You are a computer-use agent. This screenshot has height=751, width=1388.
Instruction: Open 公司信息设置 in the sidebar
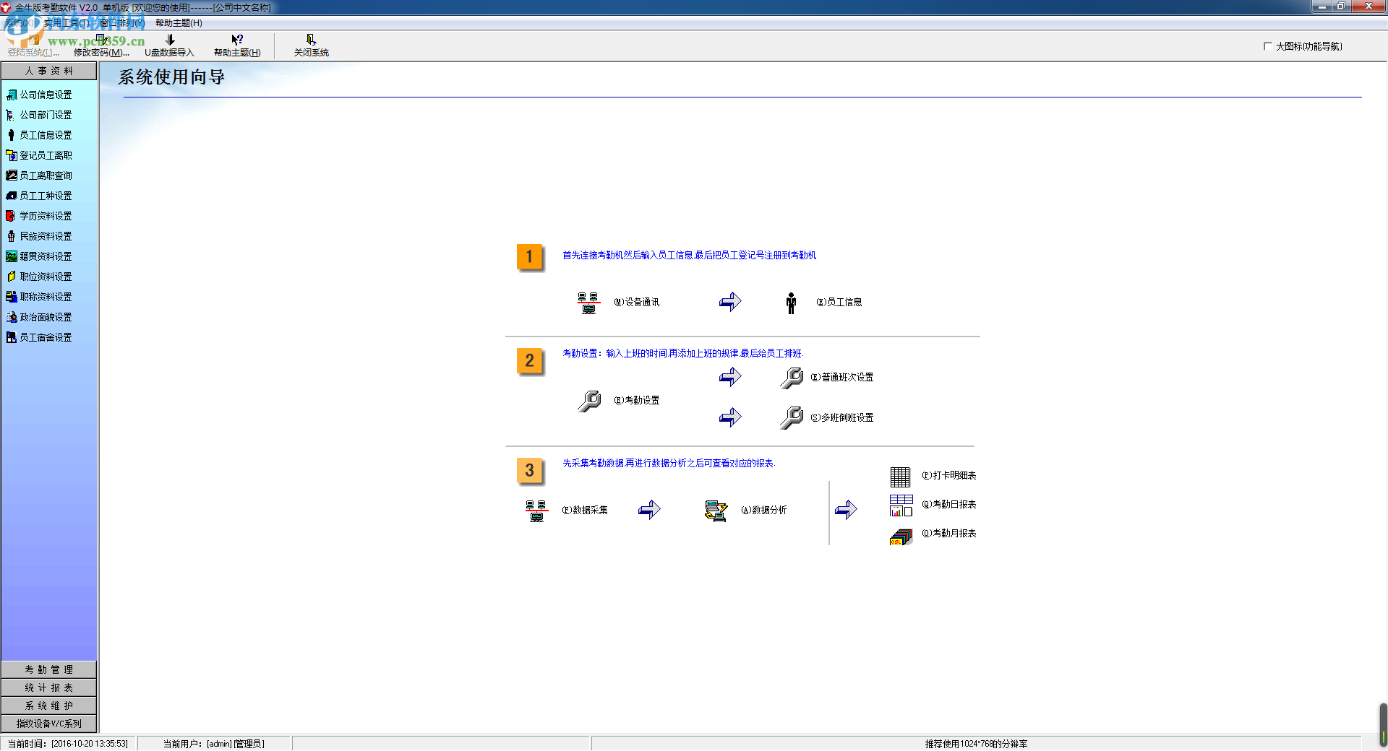click(40, 95)
